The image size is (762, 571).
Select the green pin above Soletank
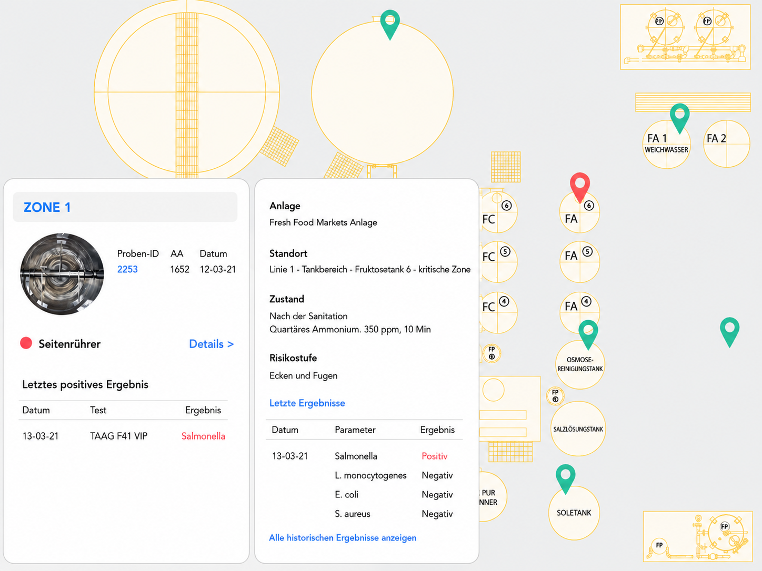[565, 479]
